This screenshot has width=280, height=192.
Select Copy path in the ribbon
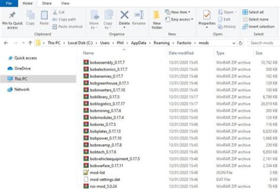click(64, 19)
